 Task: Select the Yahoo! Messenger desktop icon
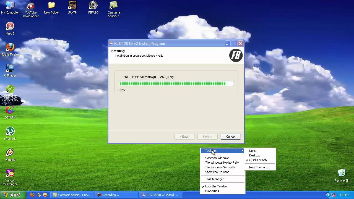[10, 177]
